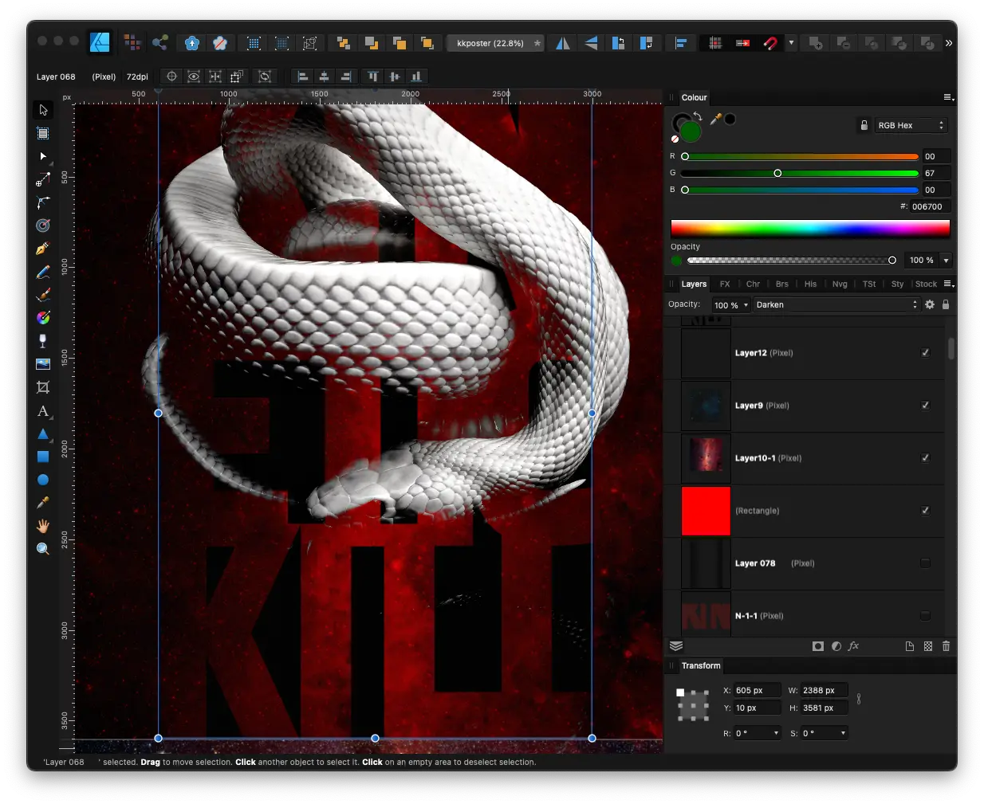The image size is (984, 804).
Task: Click the kkposter document title button
Action: click(x=490, y=43)
